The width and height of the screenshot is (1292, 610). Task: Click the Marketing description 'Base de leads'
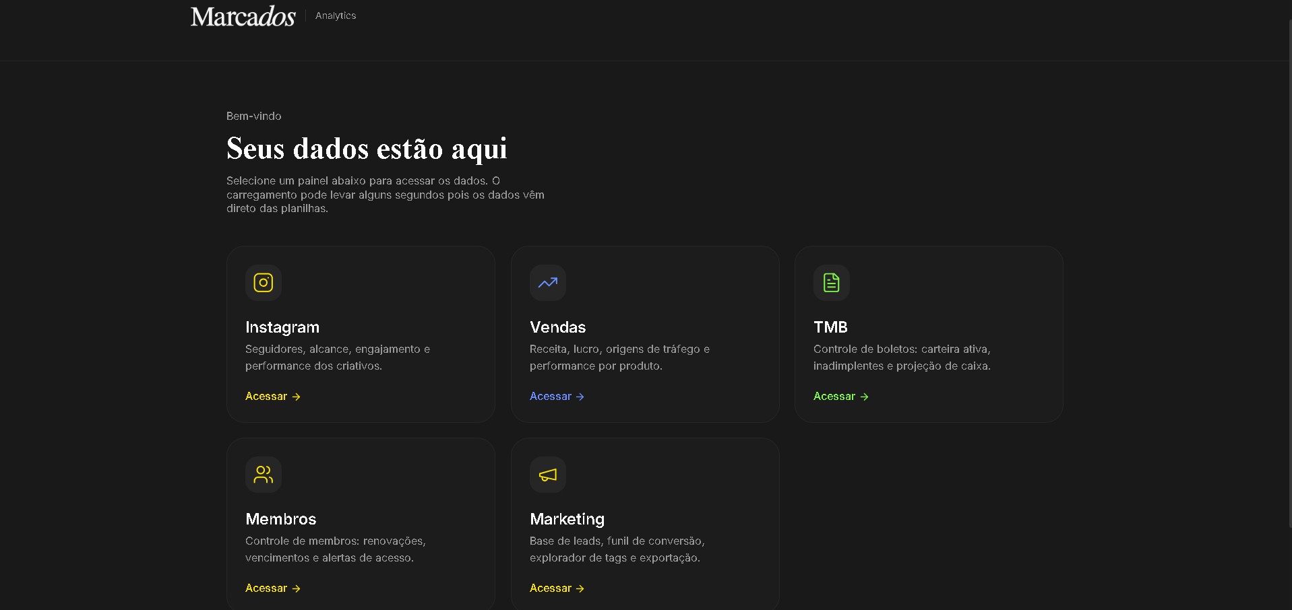click(617, 549)
